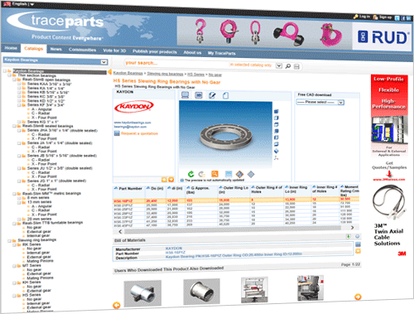Click the shaded gem icon beside the preview
The width and height of the screenshot is (414, 314).
tap(277, 151)
